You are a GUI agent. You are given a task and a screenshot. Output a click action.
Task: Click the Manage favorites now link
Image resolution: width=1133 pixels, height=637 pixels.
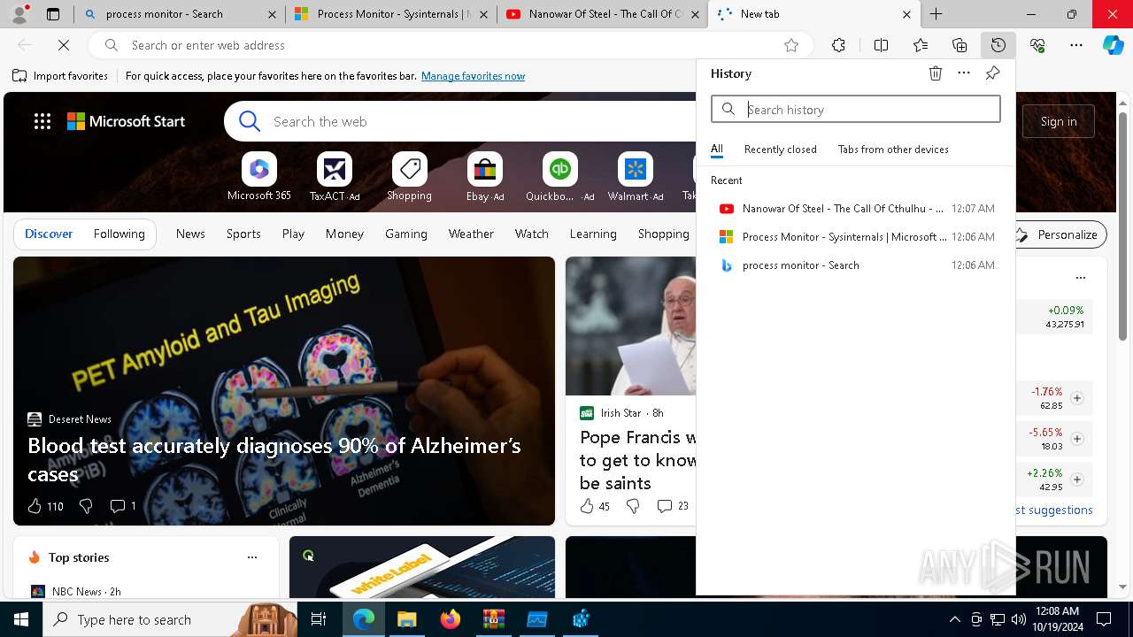pos(473,76)
